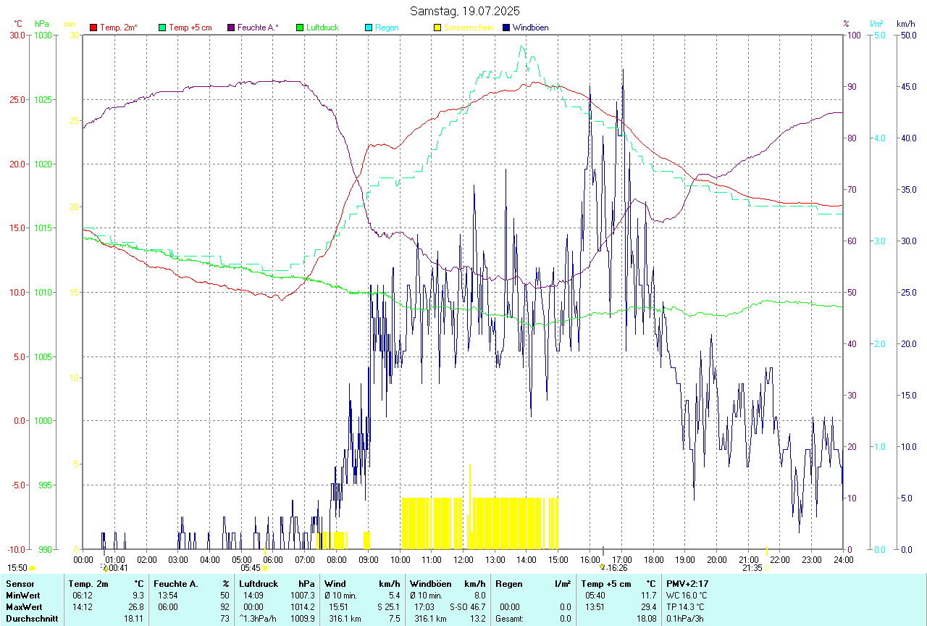Click the PMV+2:17 header in the table
927x626 pixels.
click(x=687, y=584)
